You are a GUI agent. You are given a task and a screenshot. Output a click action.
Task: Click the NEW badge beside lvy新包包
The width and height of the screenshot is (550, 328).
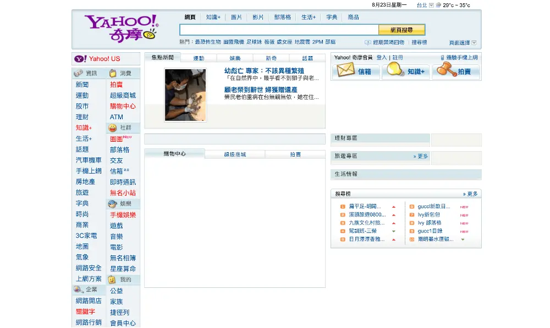pos(464,215)
